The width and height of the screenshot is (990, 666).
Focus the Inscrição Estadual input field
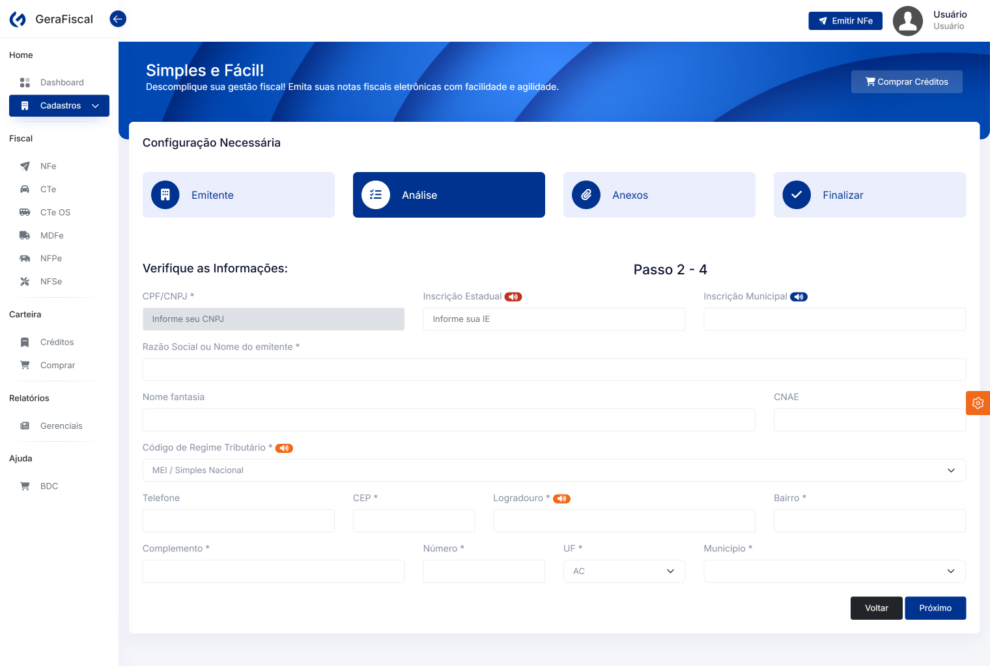[x=554, y=319]
